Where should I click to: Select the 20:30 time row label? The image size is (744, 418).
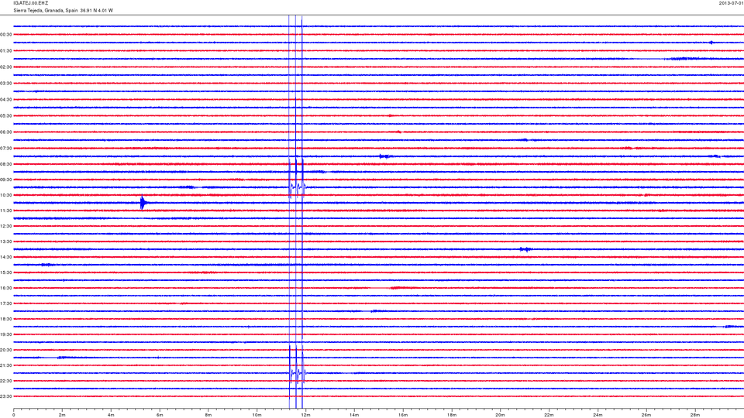6,350
